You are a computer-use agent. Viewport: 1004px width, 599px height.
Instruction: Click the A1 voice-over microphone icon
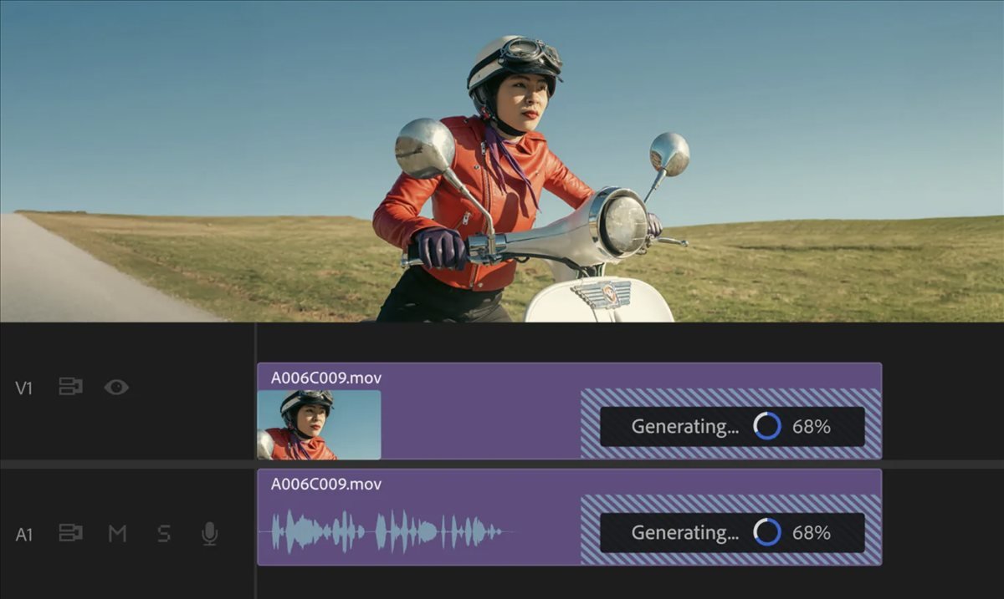click(x=210, y=533)
